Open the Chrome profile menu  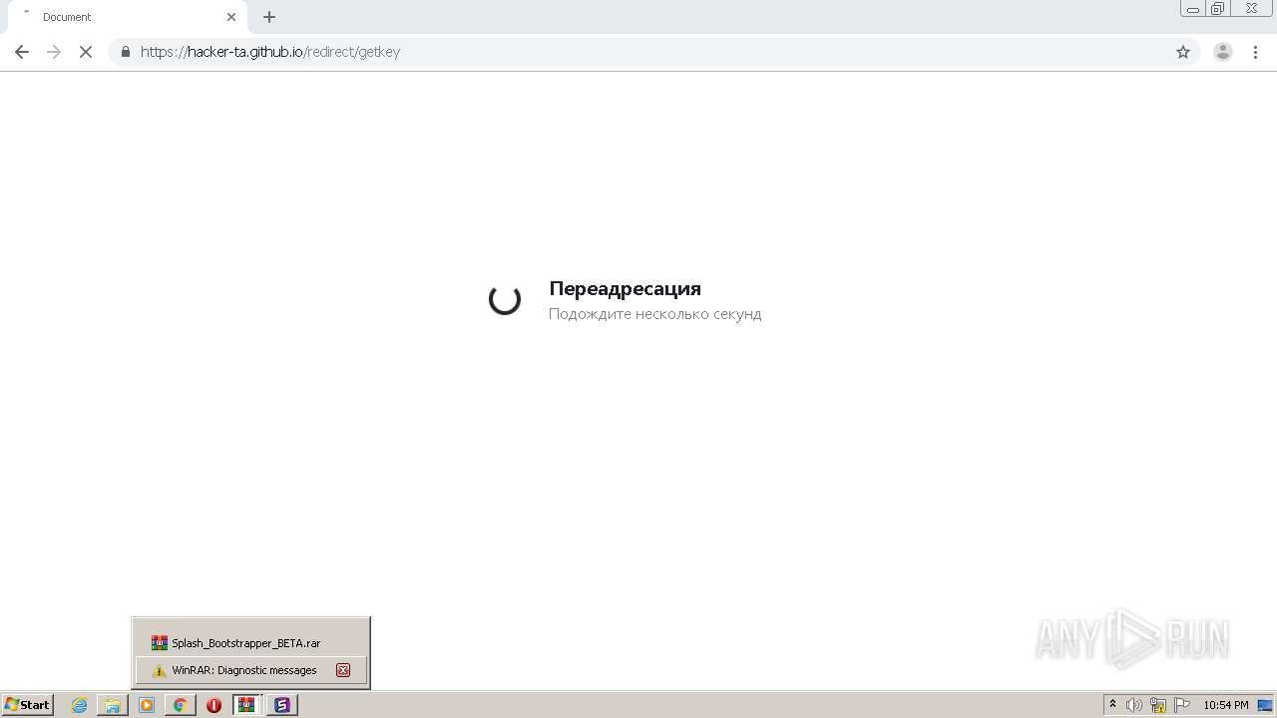pyautogui.click(x=1223, y=52)
